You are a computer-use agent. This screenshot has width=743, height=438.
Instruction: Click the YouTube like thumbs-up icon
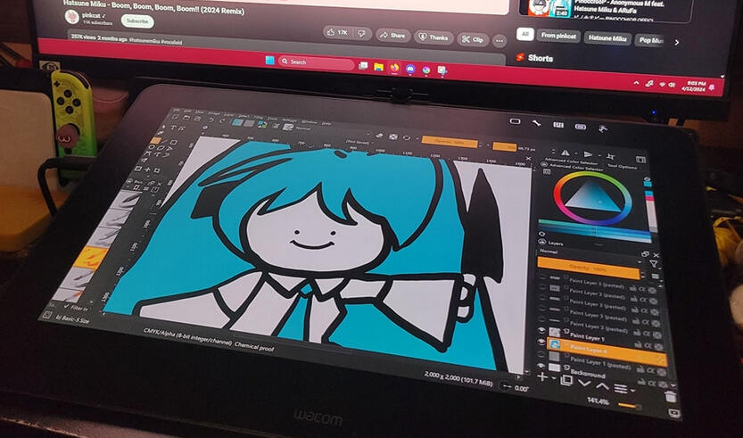(335, 34)
